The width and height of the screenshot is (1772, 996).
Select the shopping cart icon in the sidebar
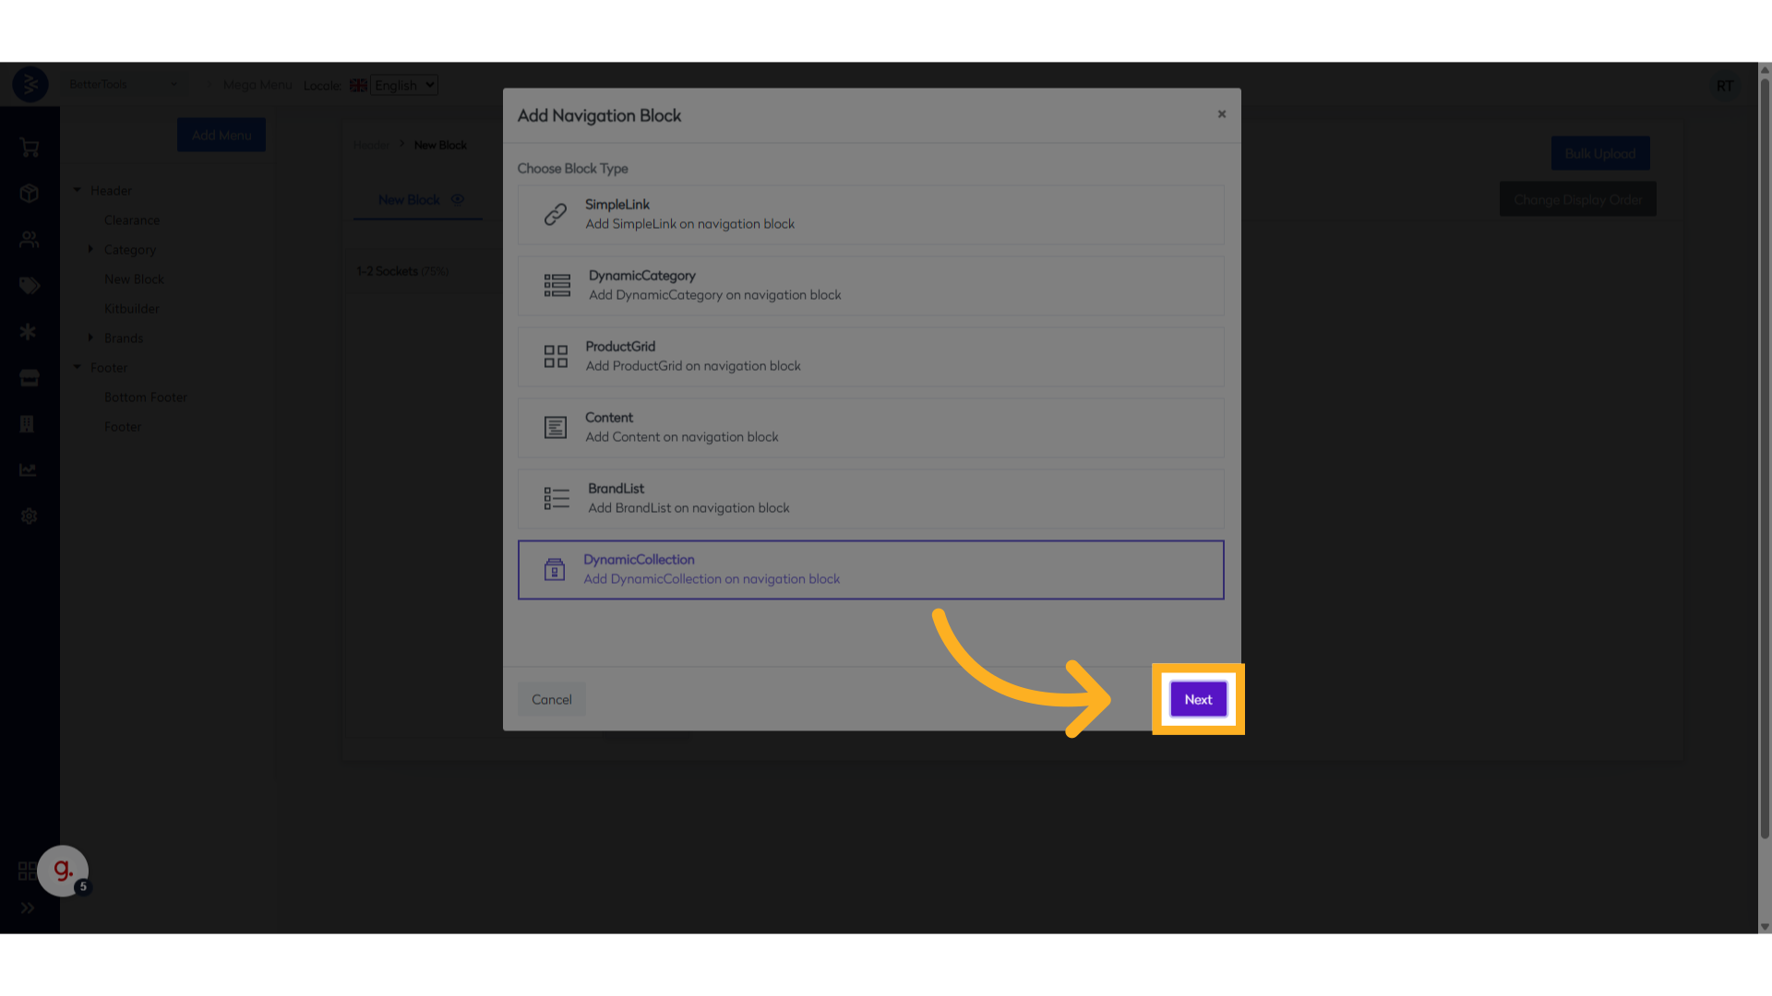click(x=29, y=148)
